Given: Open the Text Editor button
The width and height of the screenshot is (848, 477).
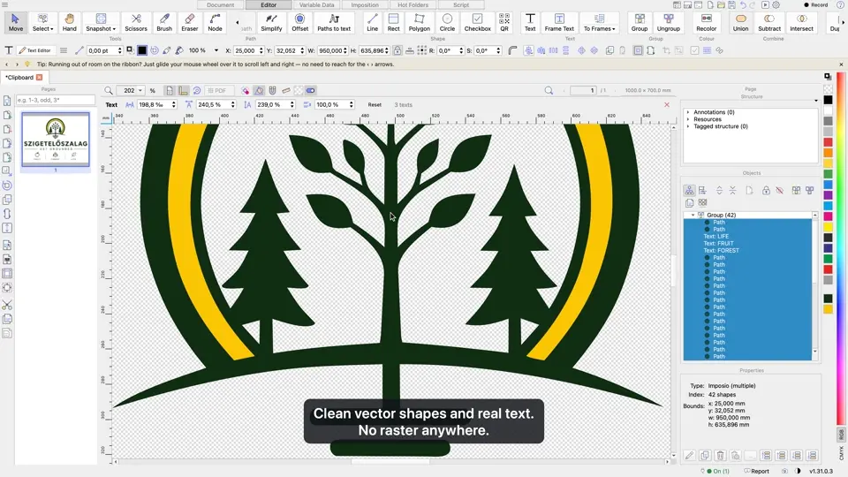Looking at the screenshot, I should coord(35,50).
